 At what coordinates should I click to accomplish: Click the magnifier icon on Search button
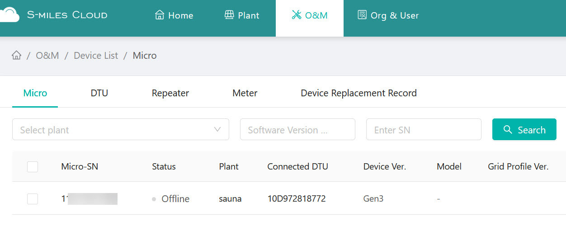(x=508, y=130)
